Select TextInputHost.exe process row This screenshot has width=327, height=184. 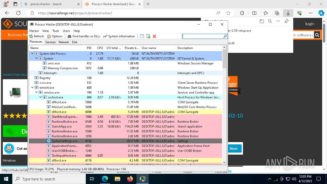pyautogui.click(x=125, y=155)
